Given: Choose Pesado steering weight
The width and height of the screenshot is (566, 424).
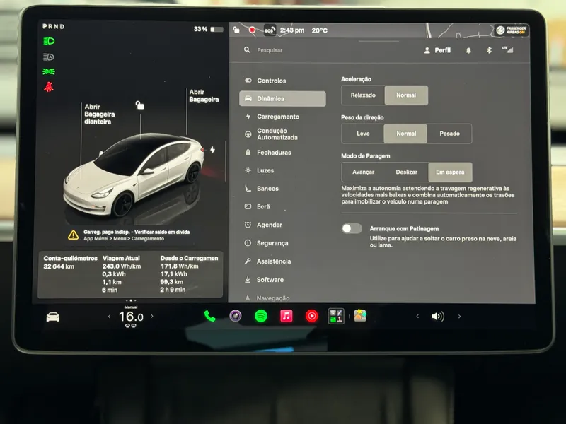Looking at the screenshot, I should (x=449, y=134).
